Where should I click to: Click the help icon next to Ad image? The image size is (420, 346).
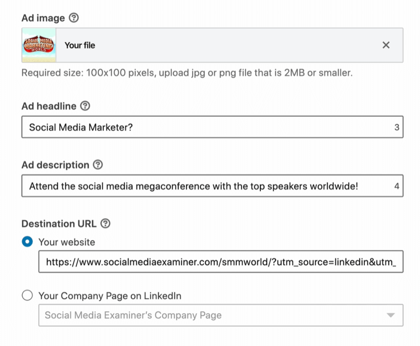click(74, 18)
